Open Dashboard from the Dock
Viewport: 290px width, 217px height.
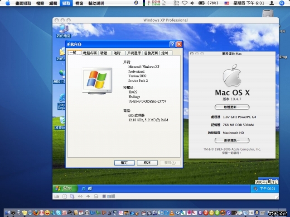[x=13, y=212]
